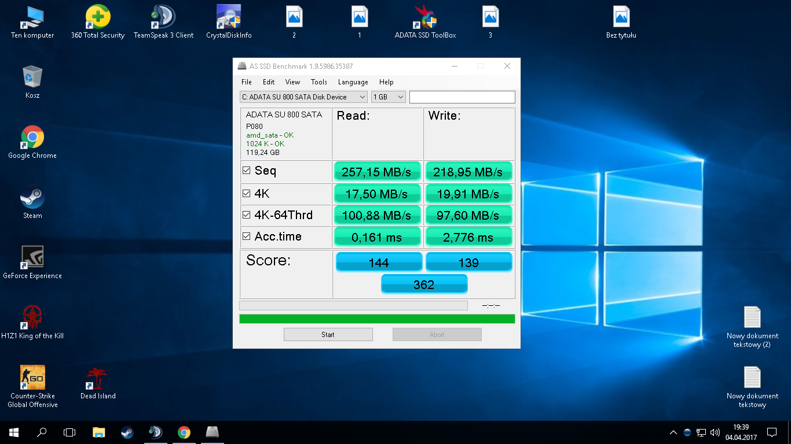Click the 4K read result 17,50 MB/s
This screenshot has width=791, height=444.
pyautogui.click(x=377, y=194)
